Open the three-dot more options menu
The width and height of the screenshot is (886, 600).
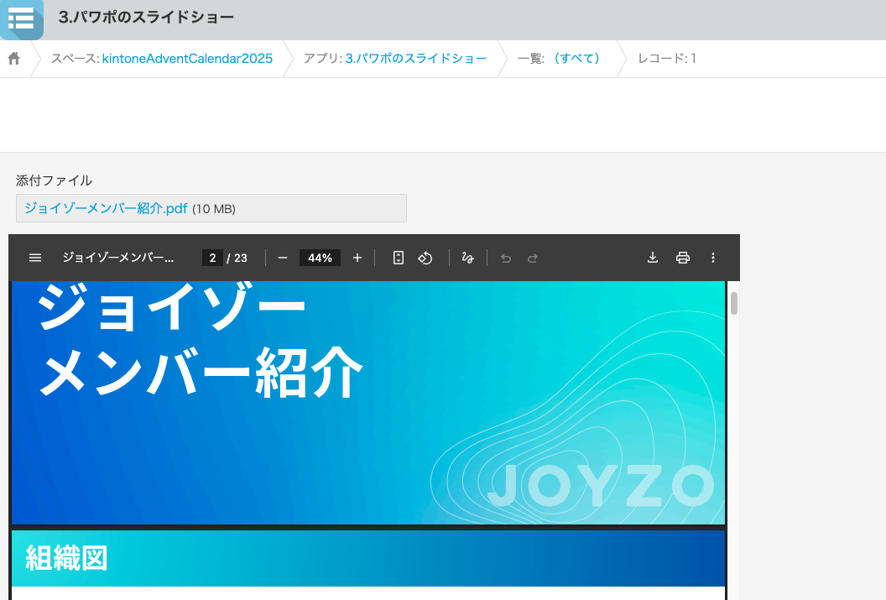[712, 258]
